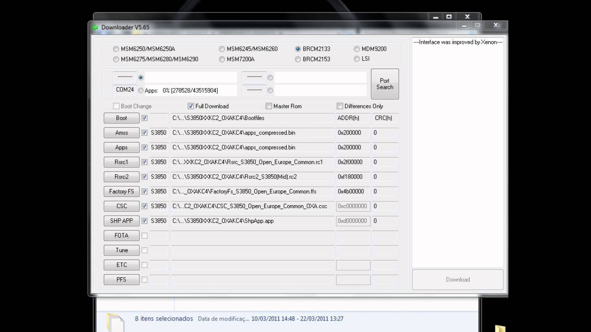Click the SHP APP address field 0xd0000000

coord(353,221)
